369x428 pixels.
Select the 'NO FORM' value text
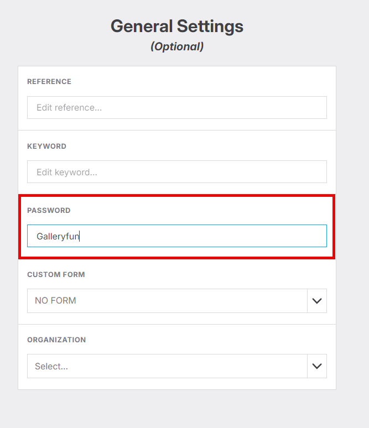55,301
